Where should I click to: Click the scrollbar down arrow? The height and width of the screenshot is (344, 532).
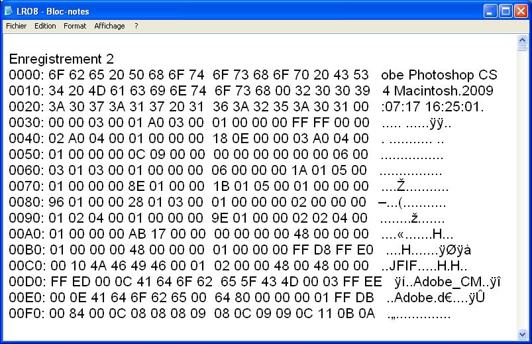[523, 335]
